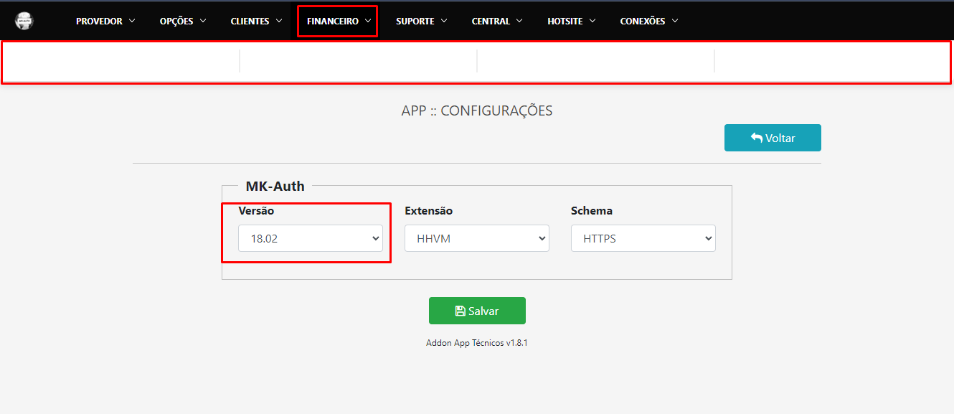Open the CENTRAL menu
This screenshot has height=414, width=954.
491,21
